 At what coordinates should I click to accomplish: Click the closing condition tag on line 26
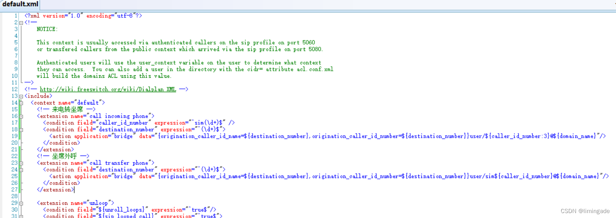point(61,183)
